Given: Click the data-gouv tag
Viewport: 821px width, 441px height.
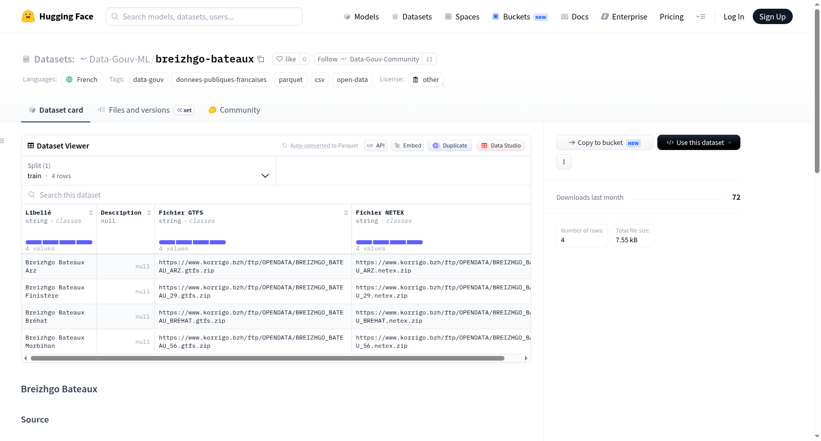Looking at the screenshot, I should click(x=148, y=79).
